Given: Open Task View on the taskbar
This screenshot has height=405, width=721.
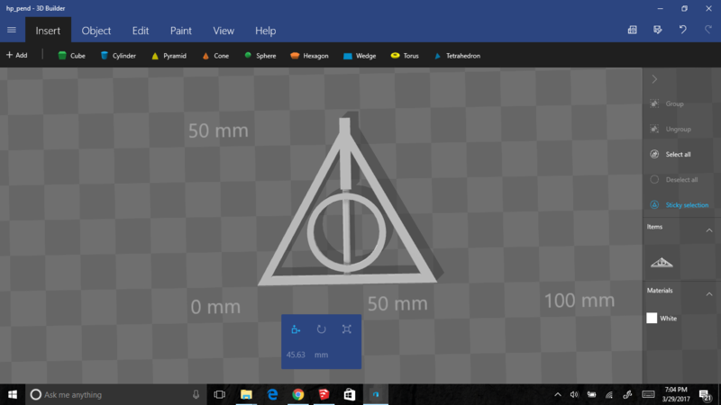Looking at the screenshot, I should coord(220,394).
